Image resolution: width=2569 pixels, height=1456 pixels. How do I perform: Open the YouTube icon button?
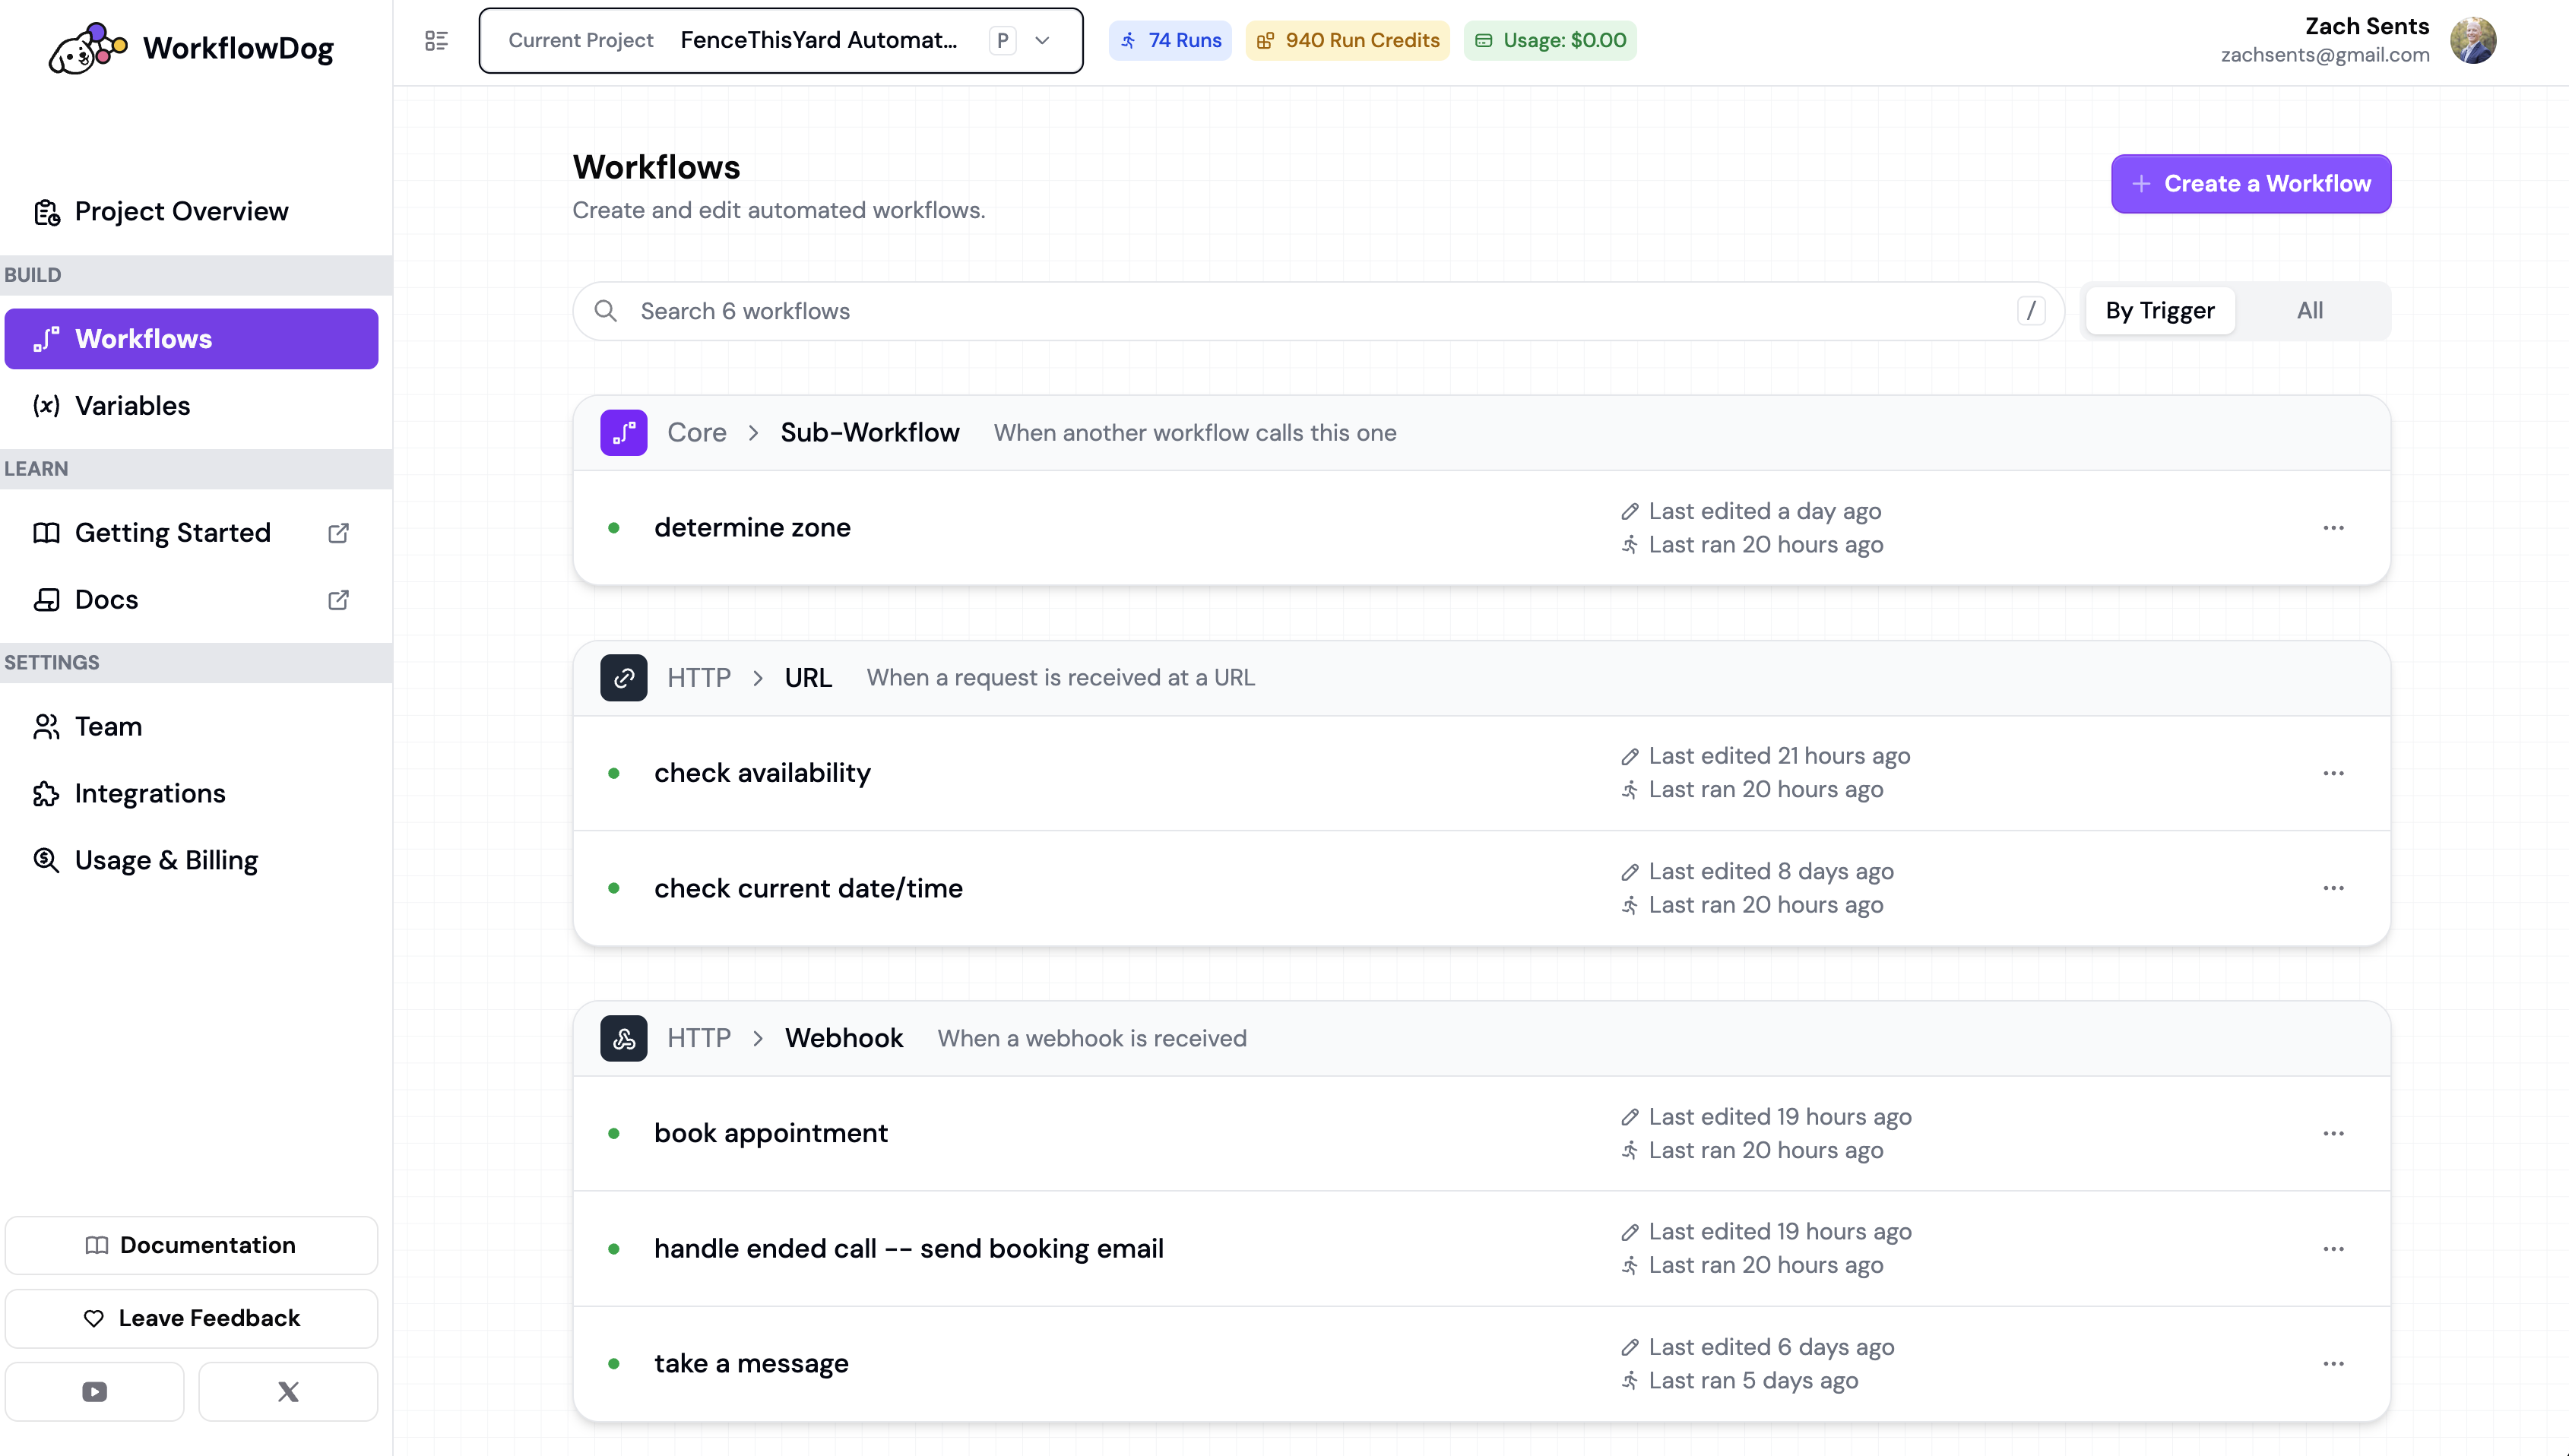(x=94, y=1391)
